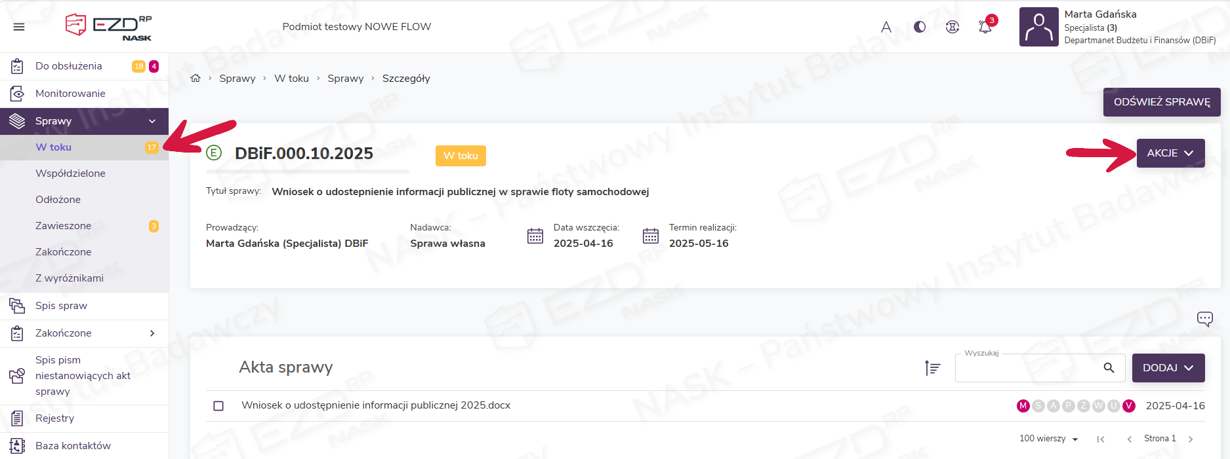The image size is (1230, 459).
Task: Toggle the high contrast mode icon
Action: pos(920,27)
